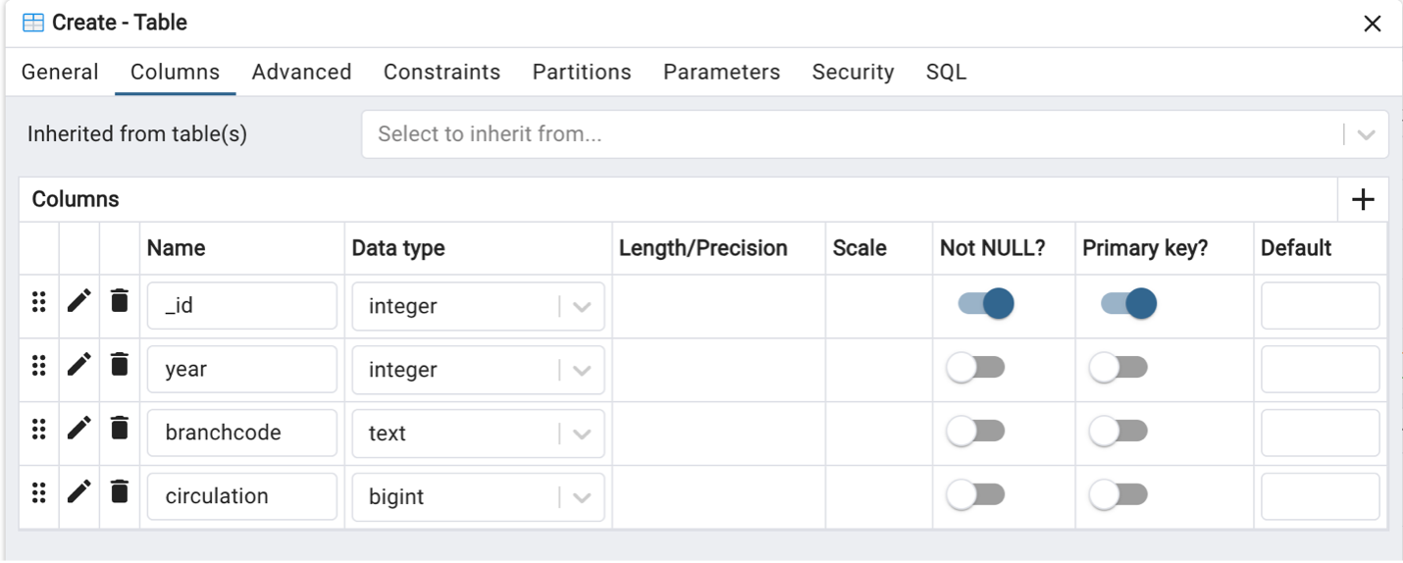
Task: Click the Default field for year
Action: (x=1321, y=370)
